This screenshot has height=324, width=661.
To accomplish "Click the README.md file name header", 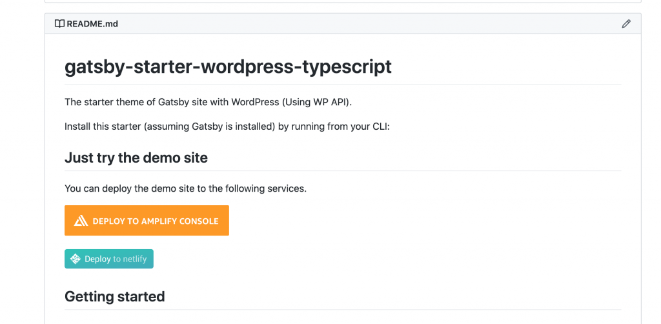I will click(x=92, y=24).
